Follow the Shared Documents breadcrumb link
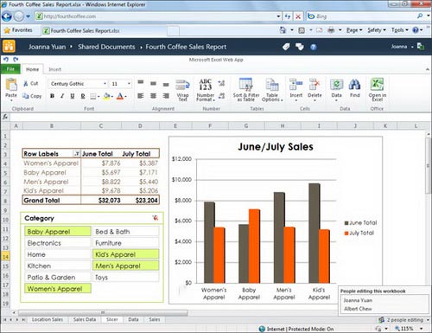This screenshot has height=333, width=432. pos(106,47)
